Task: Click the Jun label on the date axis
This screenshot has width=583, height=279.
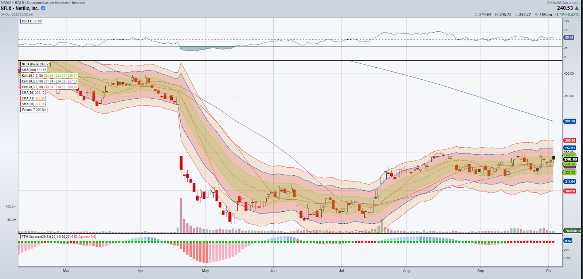Action: pyautogui.click(x=273, y=271)
